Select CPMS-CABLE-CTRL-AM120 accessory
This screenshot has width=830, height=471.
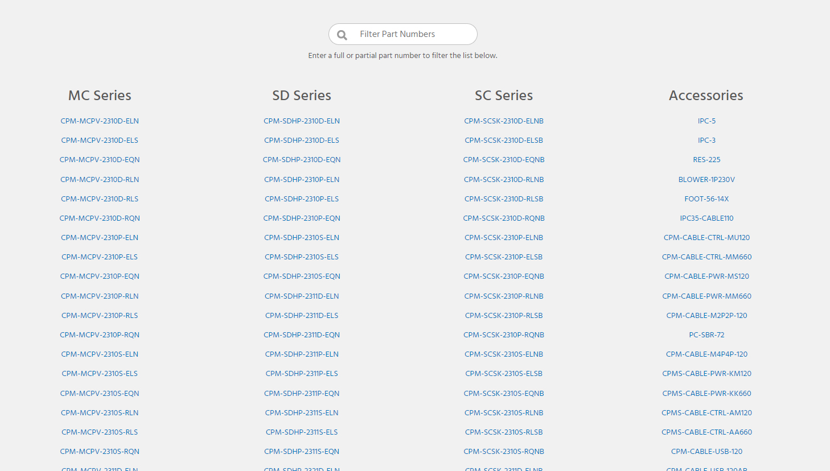click(706, 412)
